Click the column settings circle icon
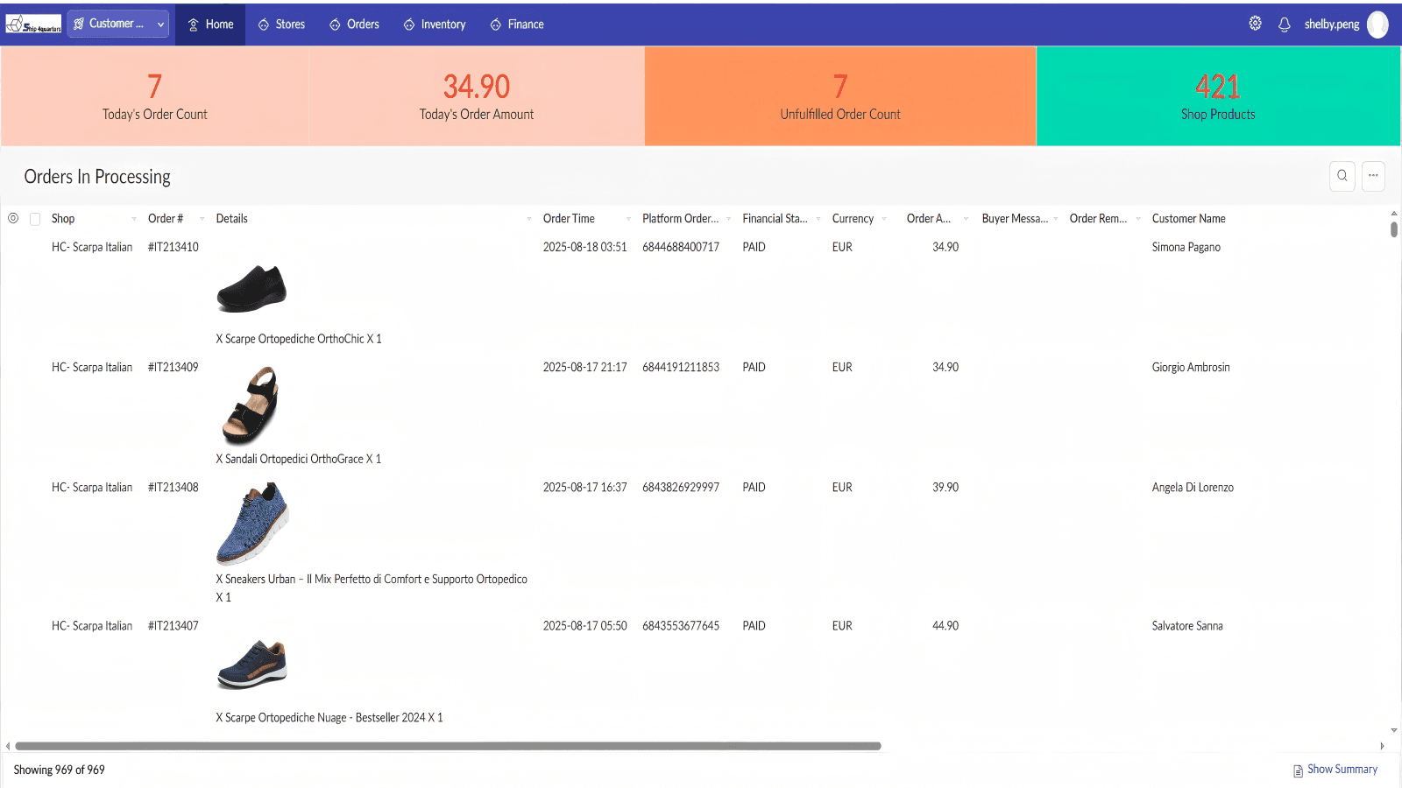Viewport: 1402px width, 788px height. coord(13,218)
